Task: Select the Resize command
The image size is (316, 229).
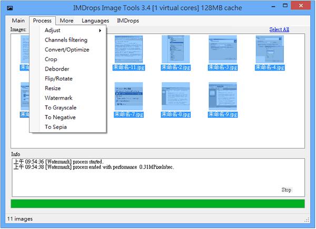Action: click(x=68, y=88)
